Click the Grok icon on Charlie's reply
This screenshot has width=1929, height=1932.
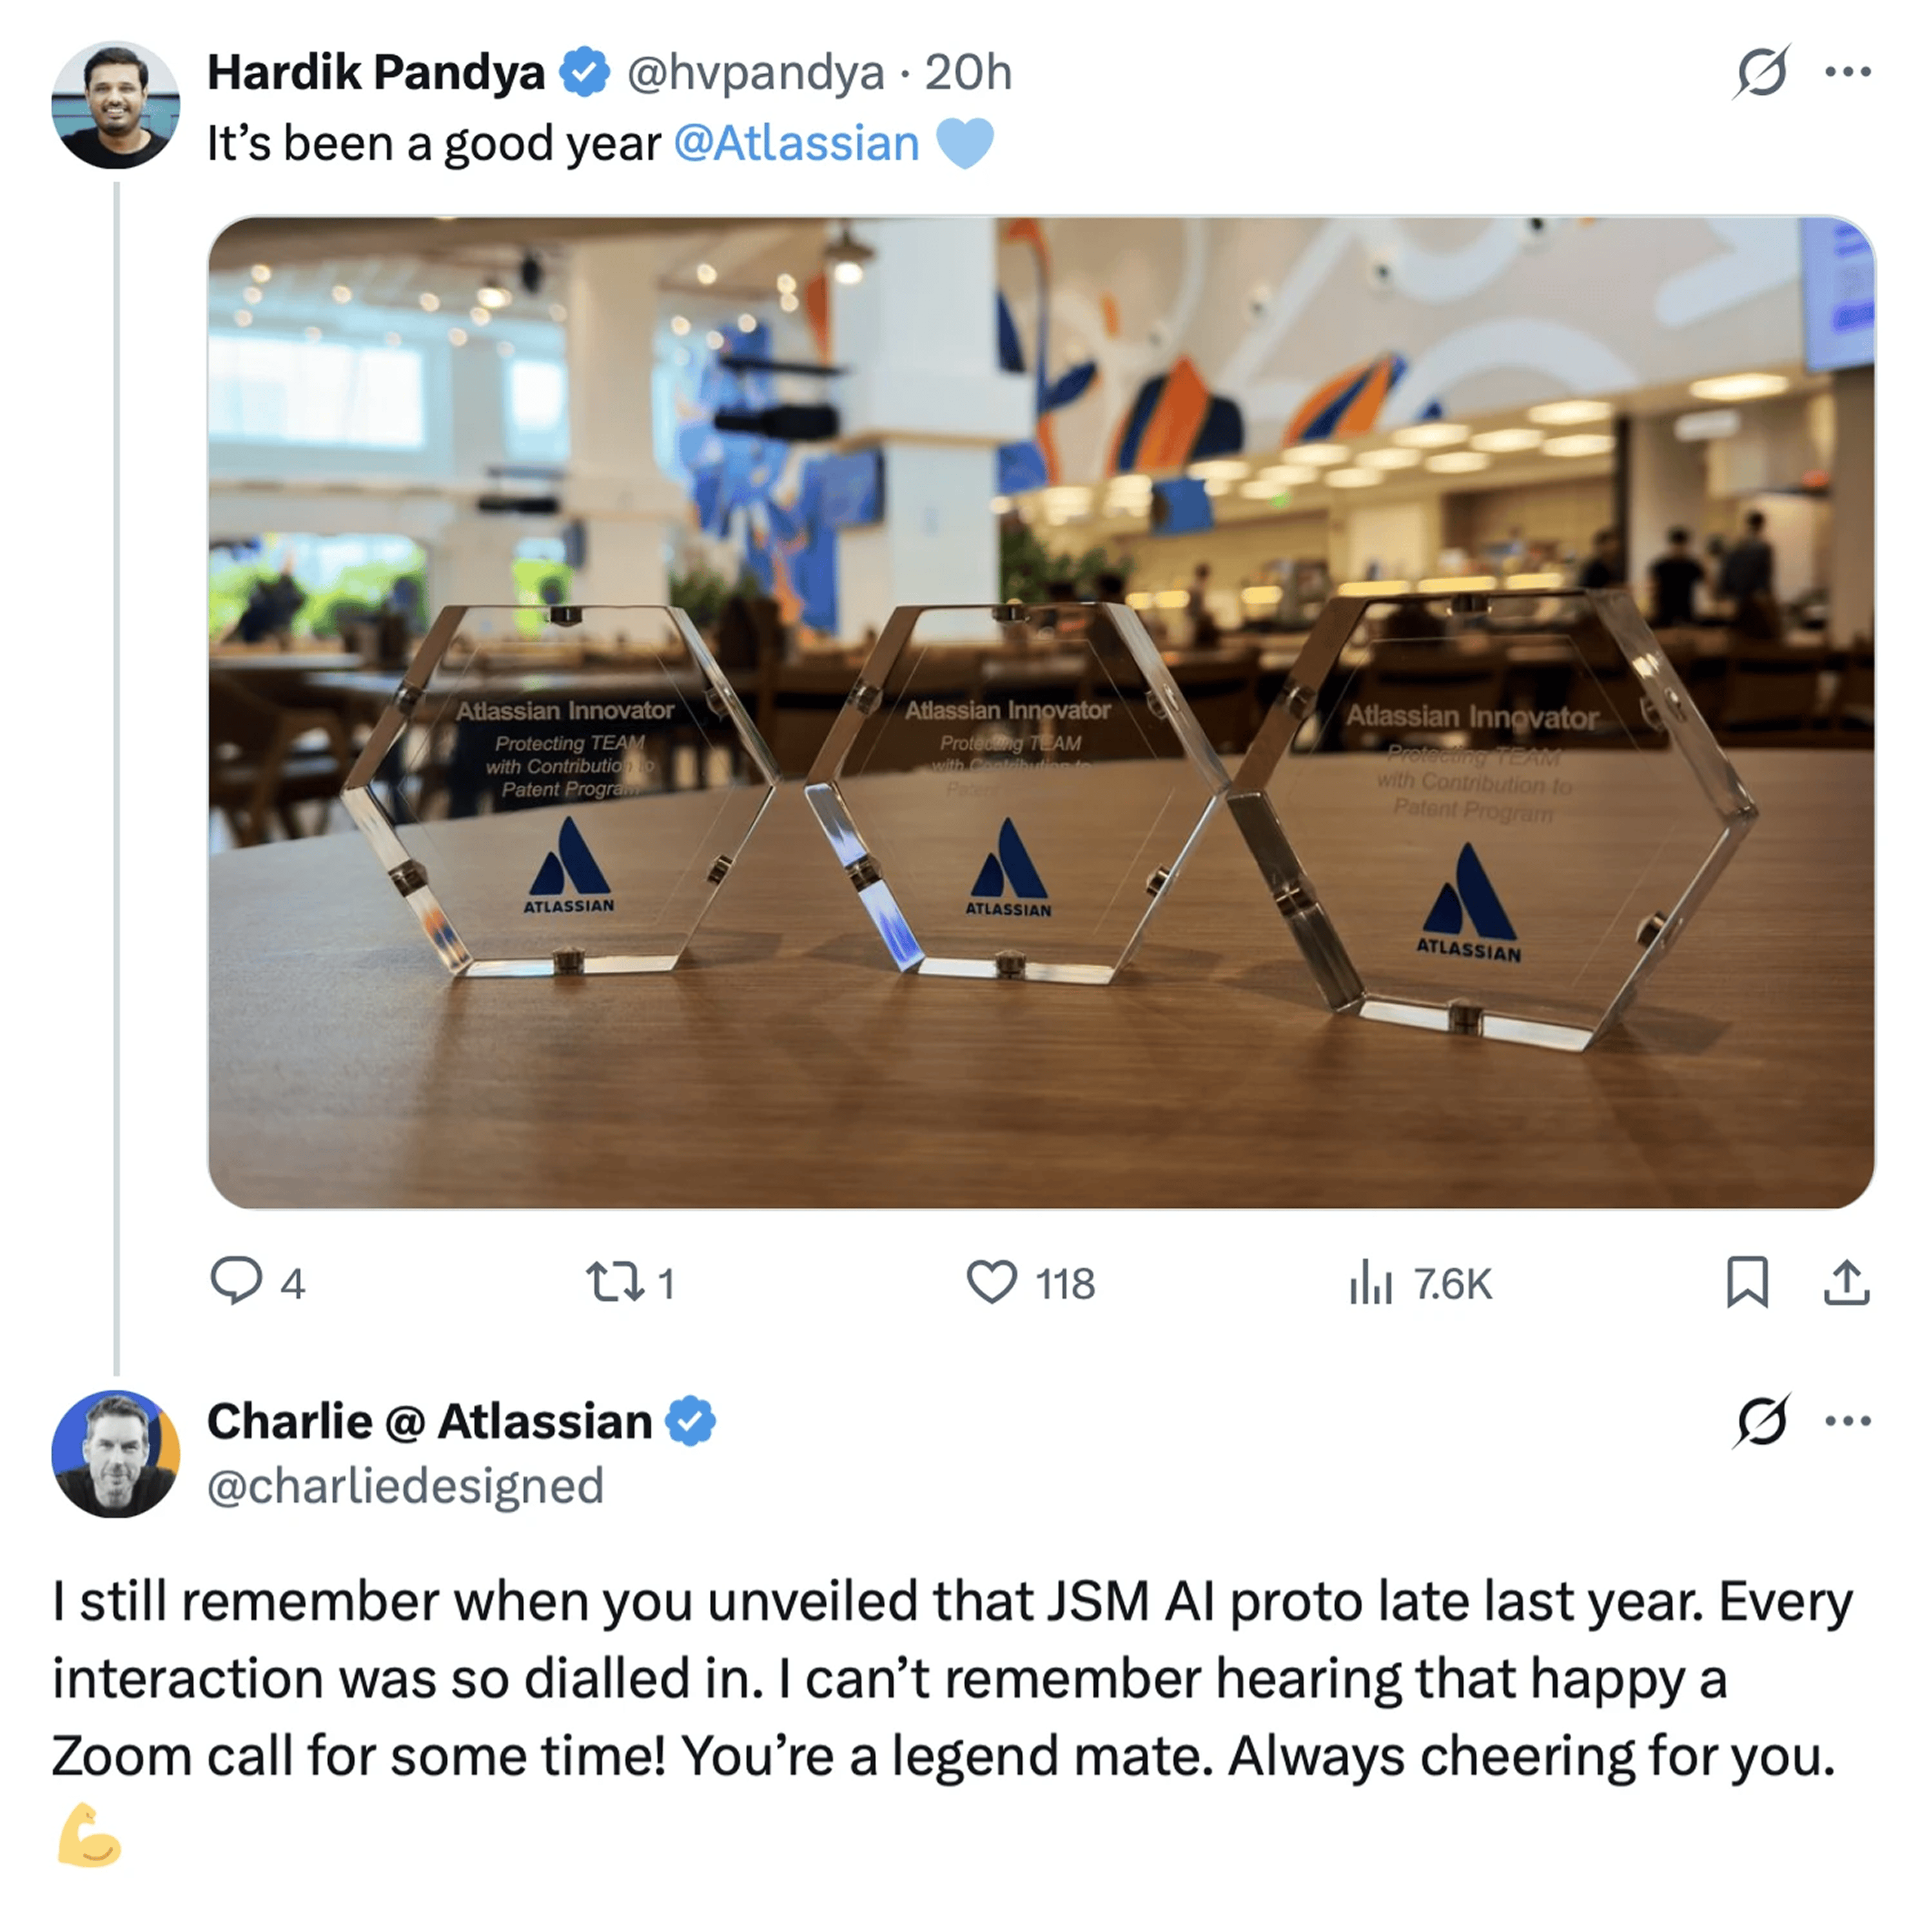pos(1761,1421)
